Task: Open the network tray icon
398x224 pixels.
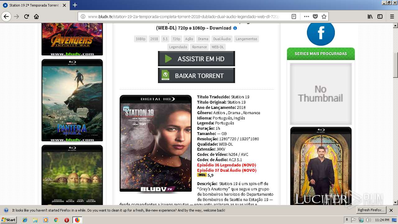Action: [361, 220]
